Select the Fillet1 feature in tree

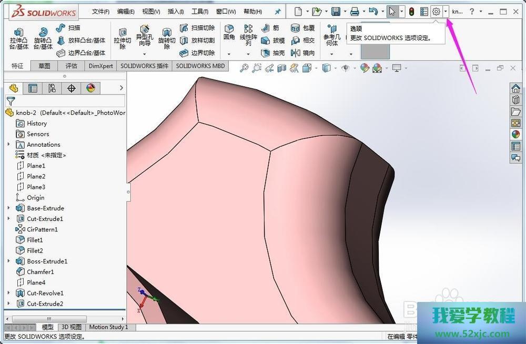coord(35,240)
